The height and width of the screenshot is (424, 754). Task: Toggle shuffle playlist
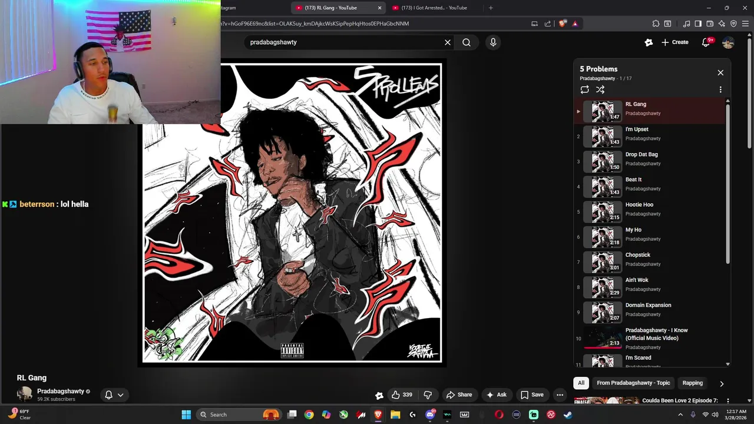coord(600,90)
